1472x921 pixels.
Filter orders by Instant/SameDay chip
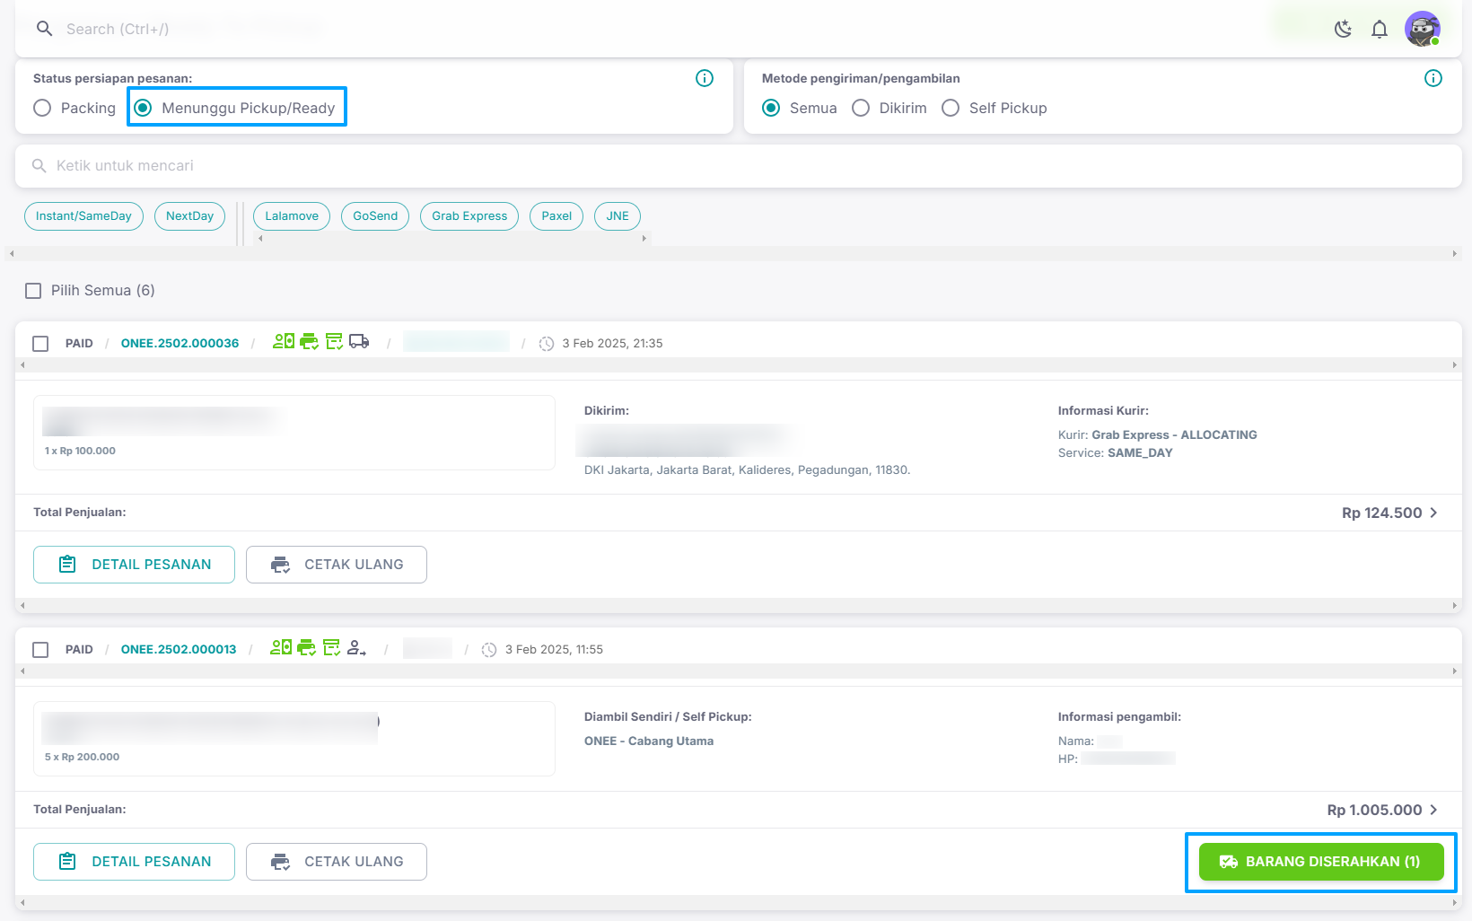(x=83, y=216)
